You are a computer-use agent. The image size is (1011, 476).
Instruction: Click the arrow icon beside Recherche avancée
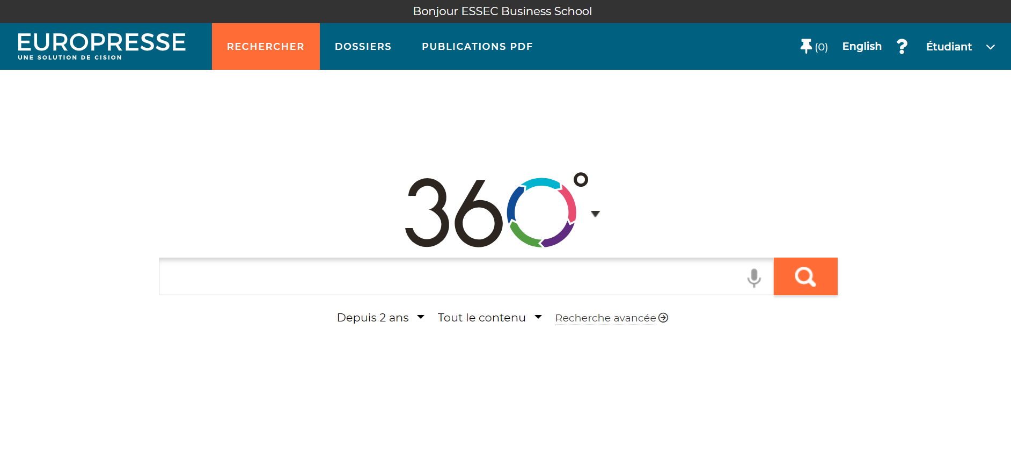click(663, 318)
